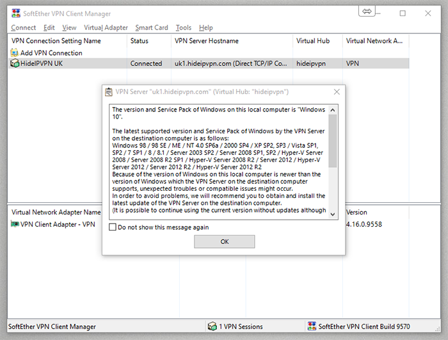Click the uk1.hideipvpn.com hostname cell
The image size is (448, 340).
[231, 63]
